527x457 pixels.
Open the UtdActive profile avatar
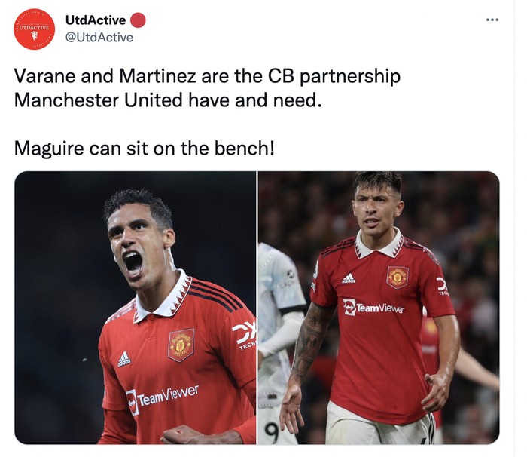[34, 29]
